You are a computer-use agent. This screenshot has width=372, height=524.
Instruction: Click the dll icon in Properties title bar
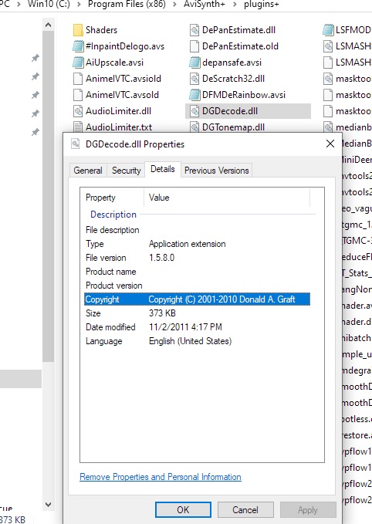[x=76, y=144]
